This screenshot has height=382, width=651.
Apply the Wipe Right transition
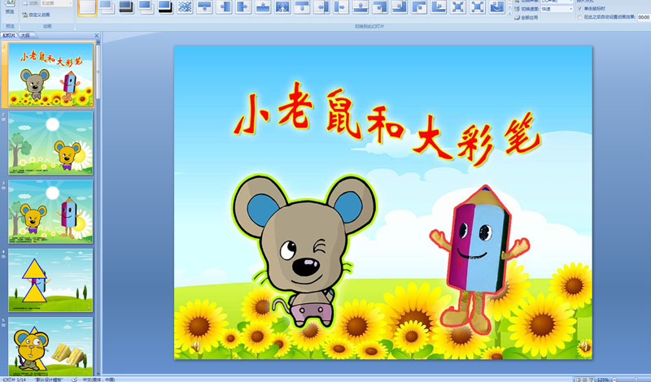coord(243,7)
